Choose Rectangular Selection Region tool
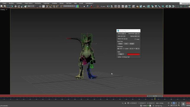Viewport: 190px width, 107px height. point(8,6)
